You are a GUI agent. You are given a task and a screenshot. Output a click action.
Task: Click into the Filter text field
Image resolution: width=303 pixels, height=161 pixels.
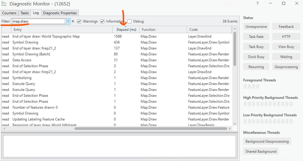(x=39, y=21)
